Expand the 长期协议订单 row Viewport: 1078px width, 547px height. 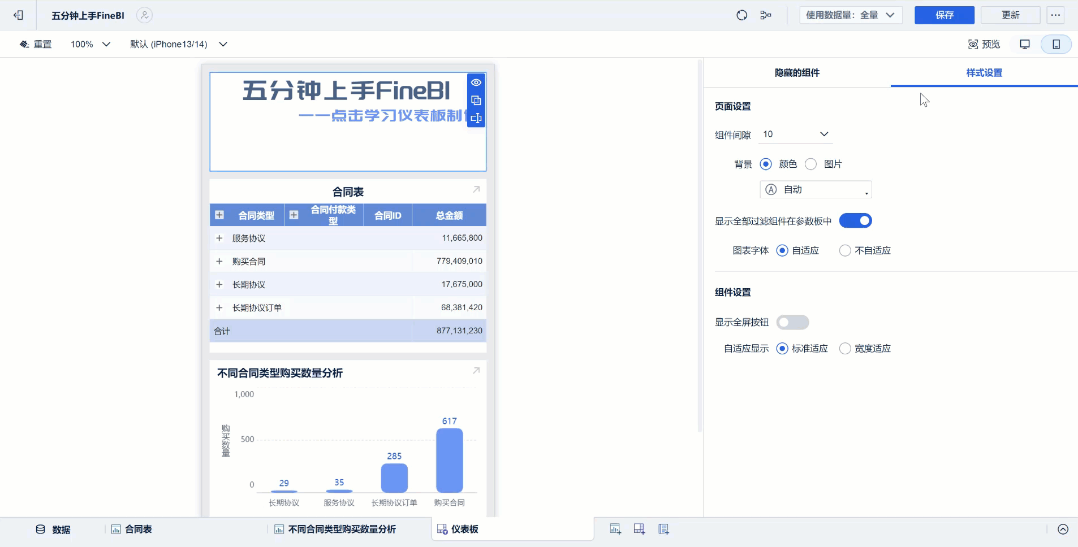[x=219, y=307]
